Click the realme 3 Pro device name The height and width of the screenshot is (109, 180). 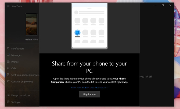(x=31, y=39)
